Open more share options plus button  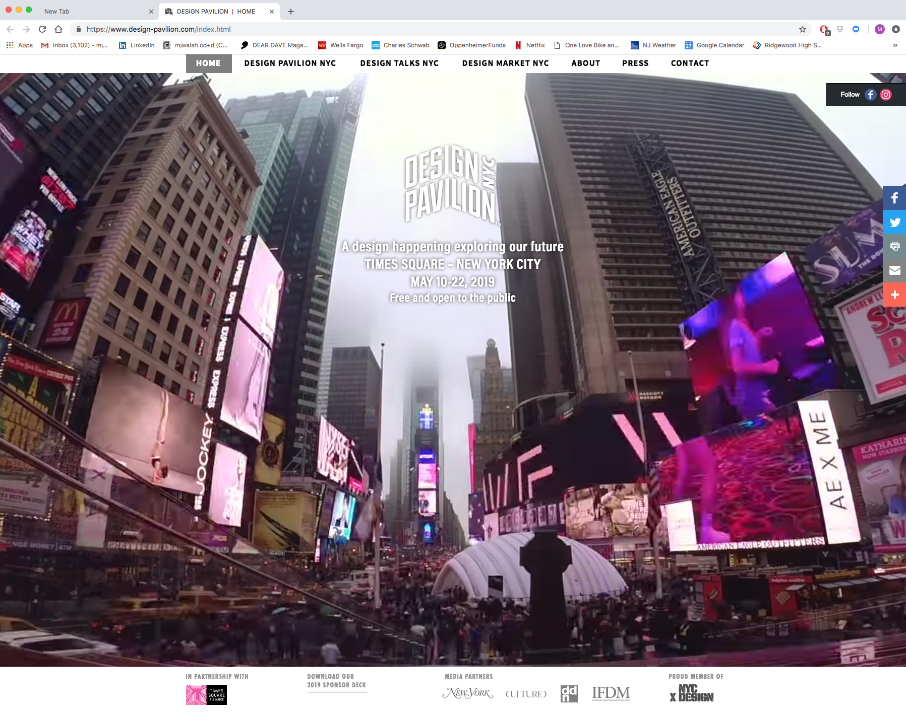tap(894, 295)
